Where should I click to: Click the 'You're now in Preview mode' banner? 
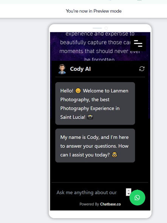[x=94, y=11]
